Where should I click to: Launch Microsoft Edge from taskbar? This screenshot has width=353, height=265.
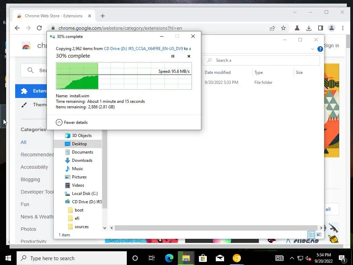pyautogui.click(x=169, y=258)
